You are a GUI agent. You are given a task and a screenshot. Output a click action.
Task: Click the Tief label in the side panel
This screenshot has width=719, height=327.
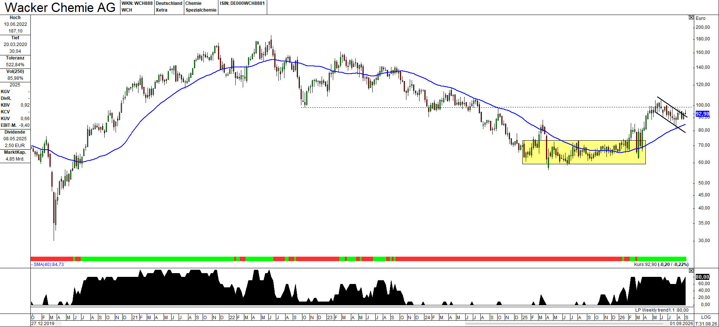[x=15, y=38]
